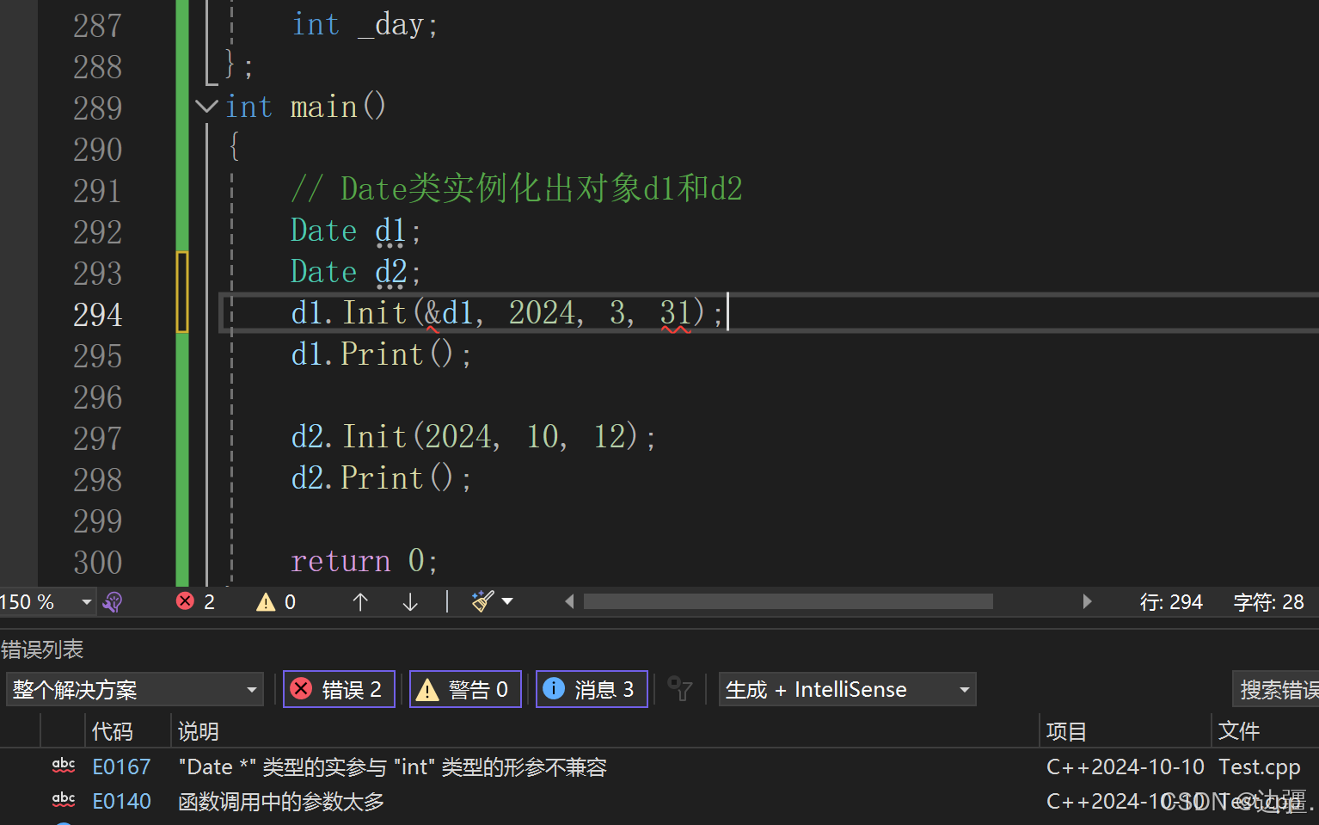Click the 错误列表 panel title
Viewport: 1319px width, 825px height.
[42, 650]
